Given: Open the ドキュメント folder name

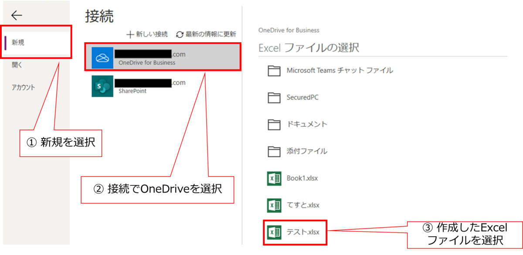Looking at the screenshot, I should click(x=307, y=124).
